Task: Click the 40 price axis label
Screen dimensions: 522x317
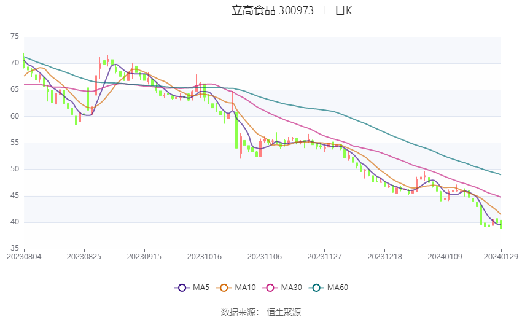Action: coord(15,222)
